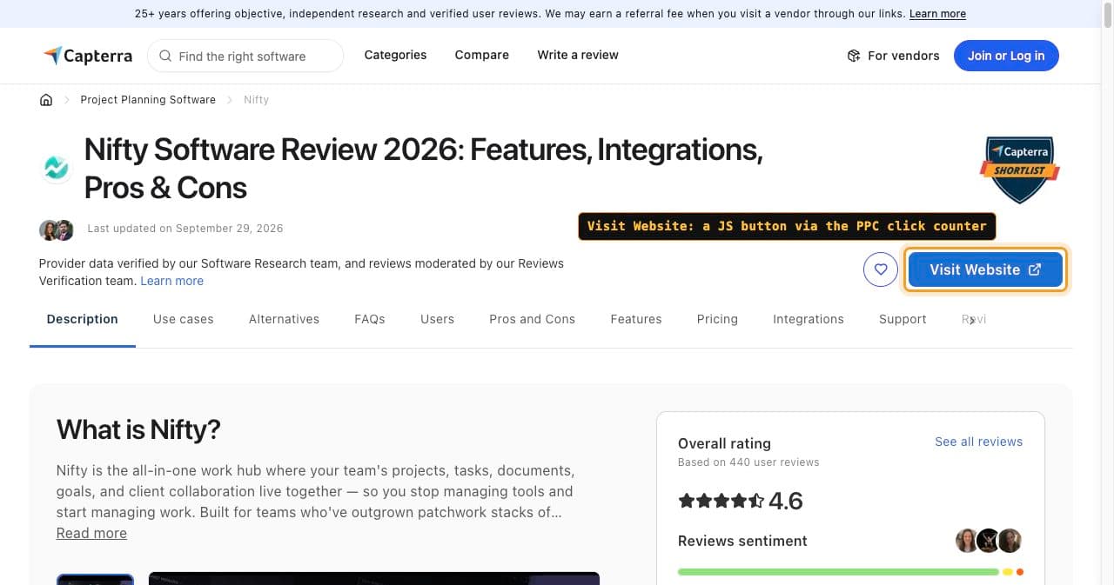The height and width of the screenshot is (585, 1114).
Task: Click the home breadcrumb icon
Action: [x=46, y=100]
